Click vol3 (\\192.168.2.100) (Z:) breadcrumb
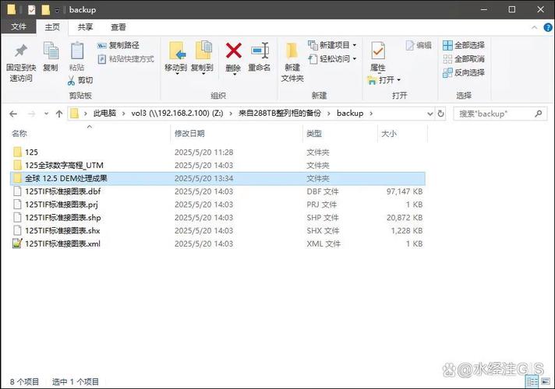Viewport: 555px width, 389px height. point(177,113)
